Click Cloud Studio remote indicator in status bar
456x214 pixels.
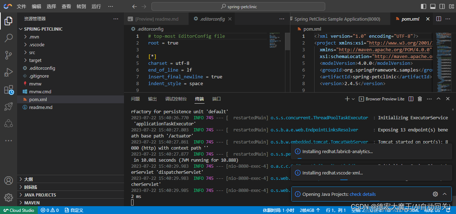19,210
